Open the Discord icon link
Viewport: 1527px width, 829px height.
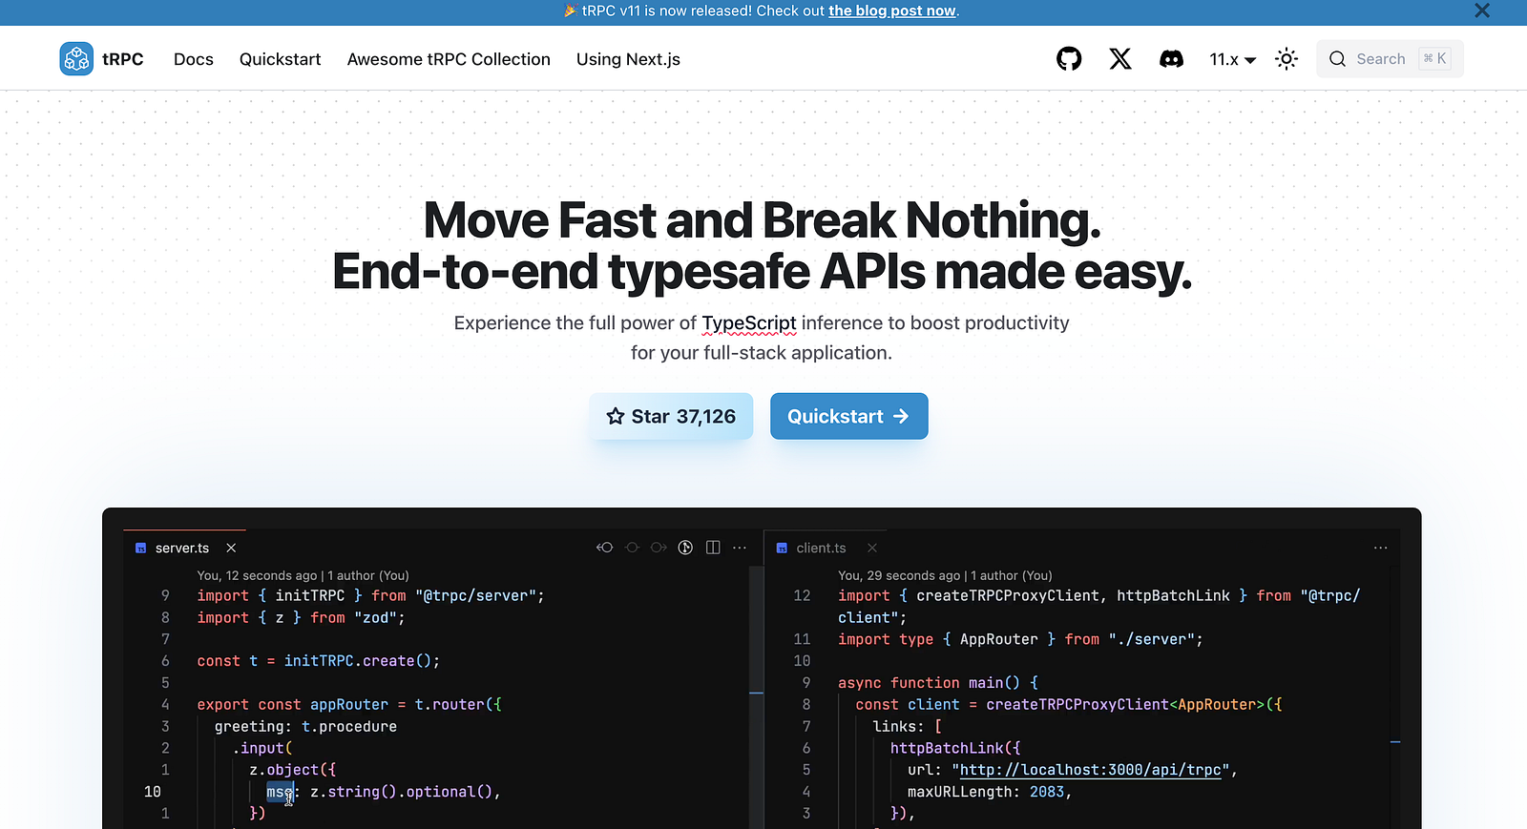1171,59
